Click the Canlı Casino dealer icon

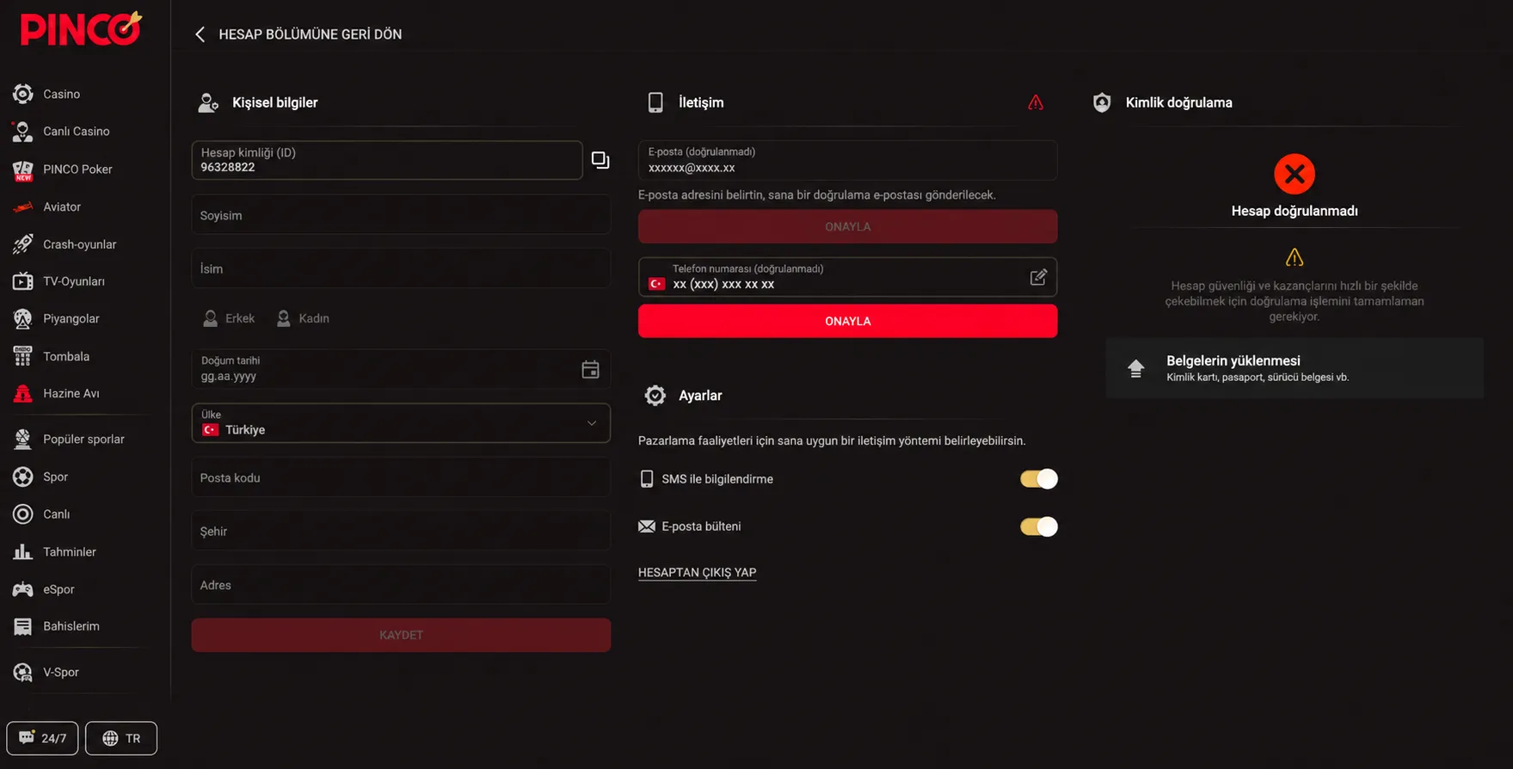23,132
